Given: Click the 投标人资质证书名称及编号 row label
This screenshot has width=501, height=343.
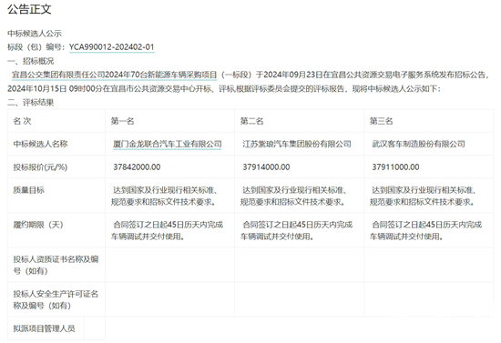Looking at the screenshot, I should (x=56, y=265).
